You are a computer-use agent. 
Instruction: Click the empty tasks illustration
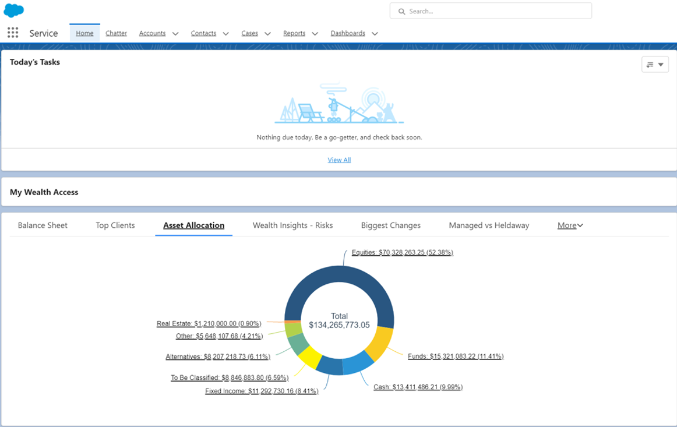point(339,103)
